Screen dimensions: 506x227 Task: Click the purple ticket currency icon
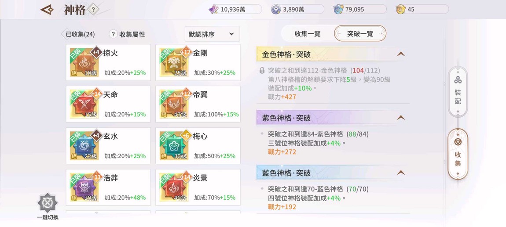[214, 9]
